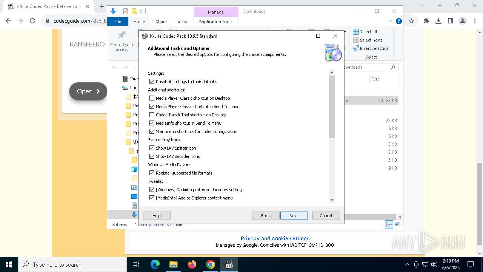Click the Next button in installer
Screen dimensions: 483x272
point(294,216)
